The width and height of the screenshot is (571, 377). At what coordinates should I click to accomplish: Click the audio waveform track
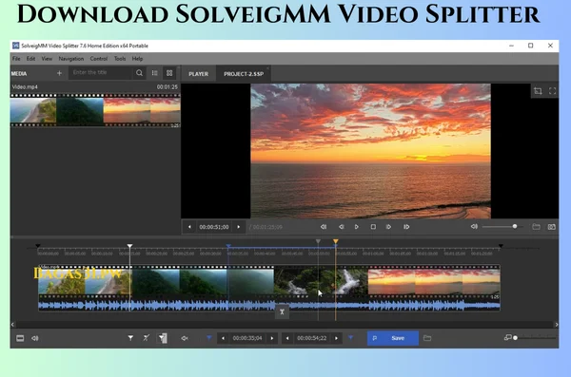point(269,306)
